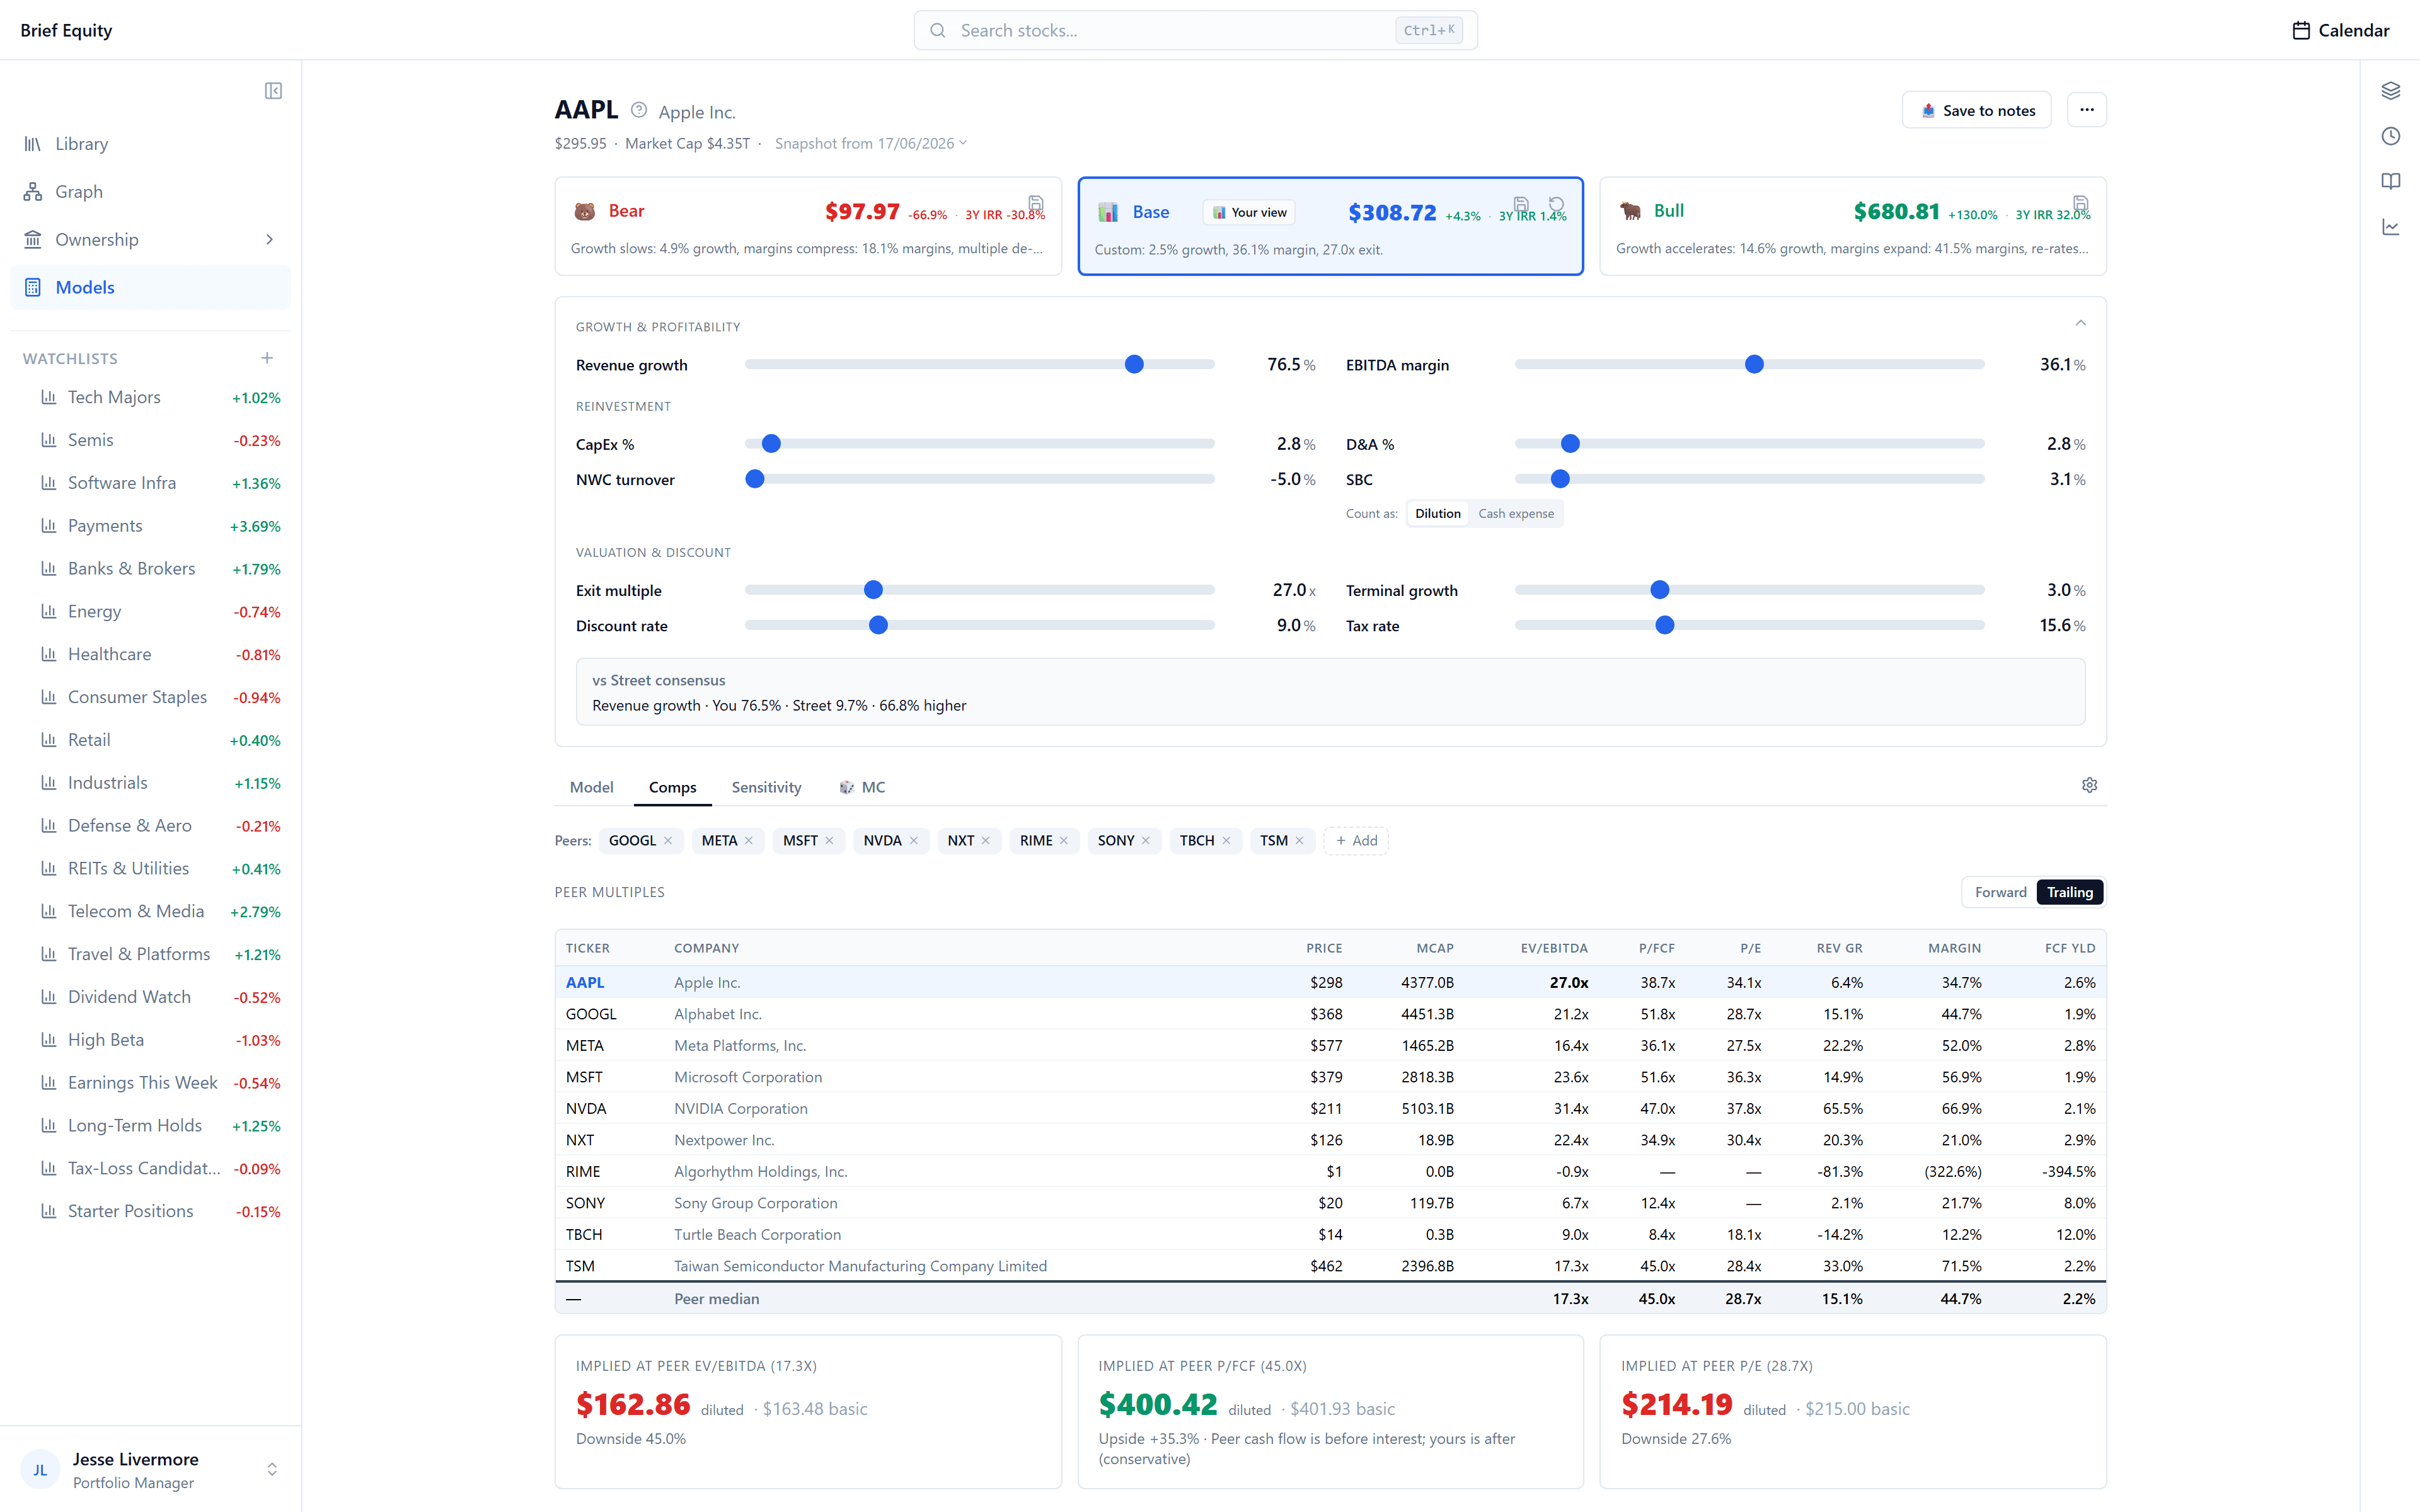Click save icon on Base scenario card
Screen dimensions: 2420x1512
click(x=1521, y=204)
